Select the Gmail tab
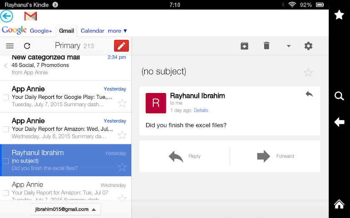 pos(66,31)
